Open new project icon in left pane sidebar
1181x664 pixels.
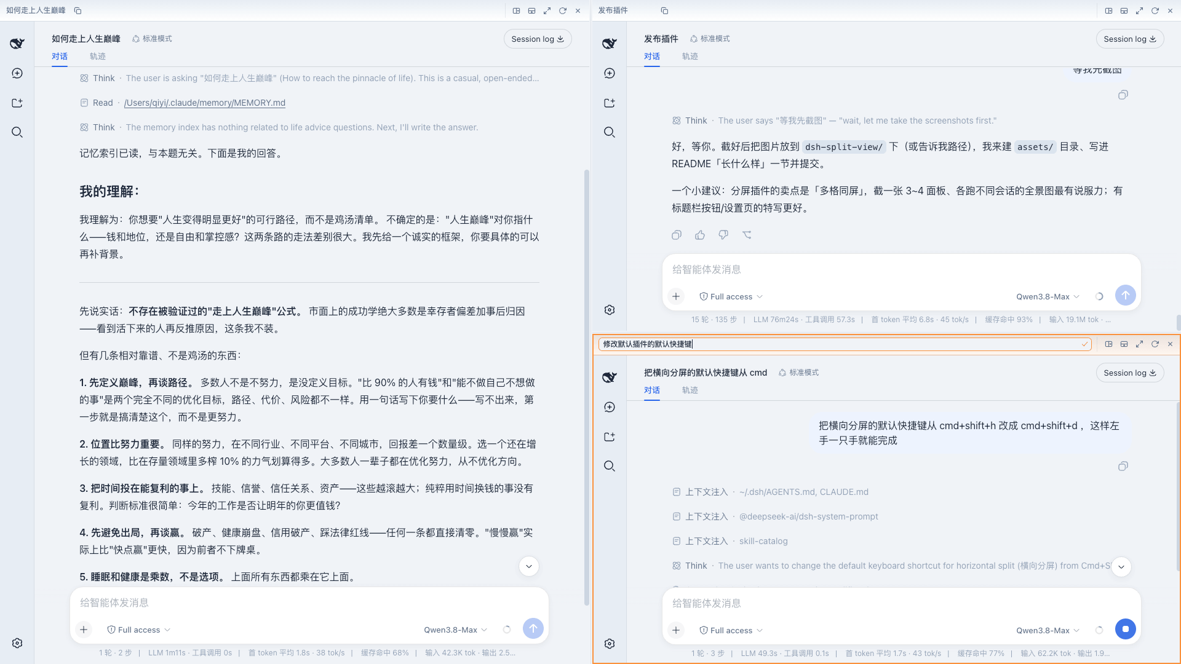click(x=17, y=103)
